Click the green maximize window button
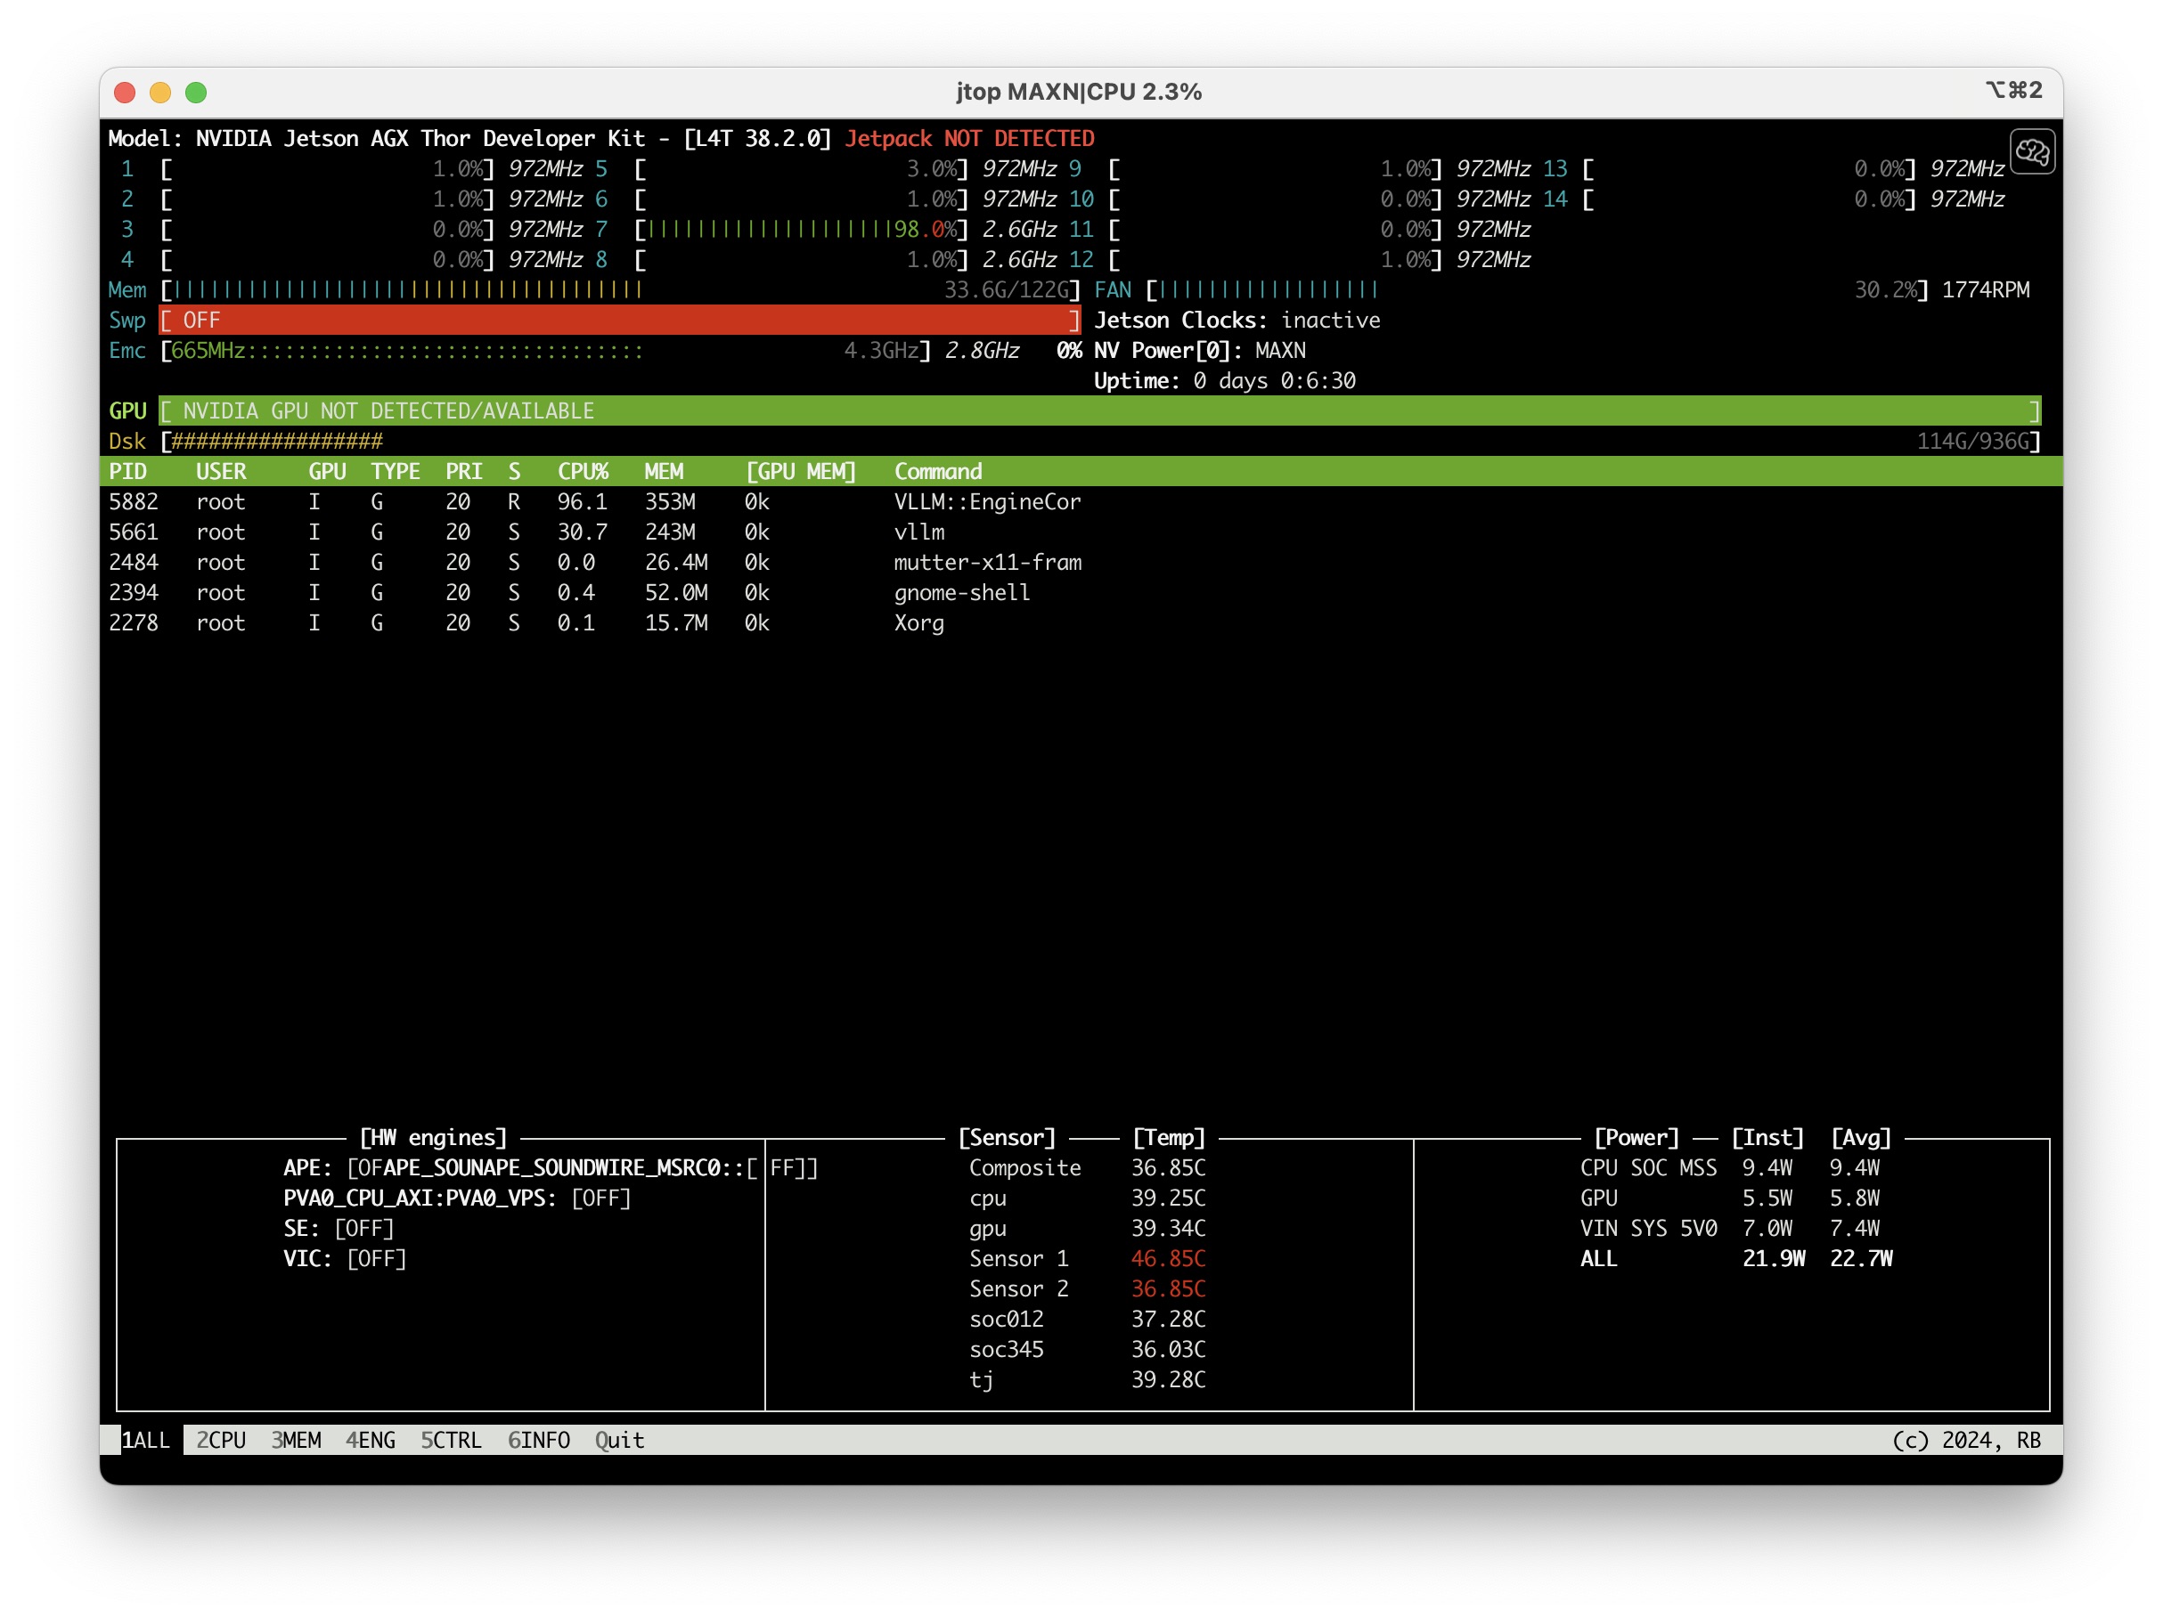 (196, 92)
